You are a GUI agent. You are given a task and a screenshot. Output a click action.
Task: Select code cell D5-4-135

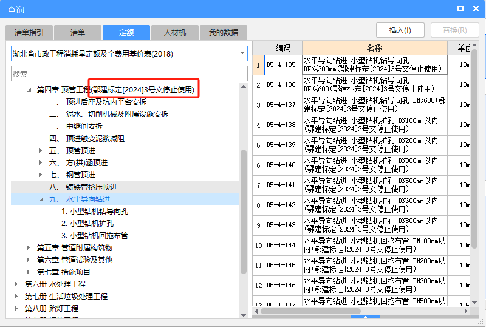coord(283,65)
